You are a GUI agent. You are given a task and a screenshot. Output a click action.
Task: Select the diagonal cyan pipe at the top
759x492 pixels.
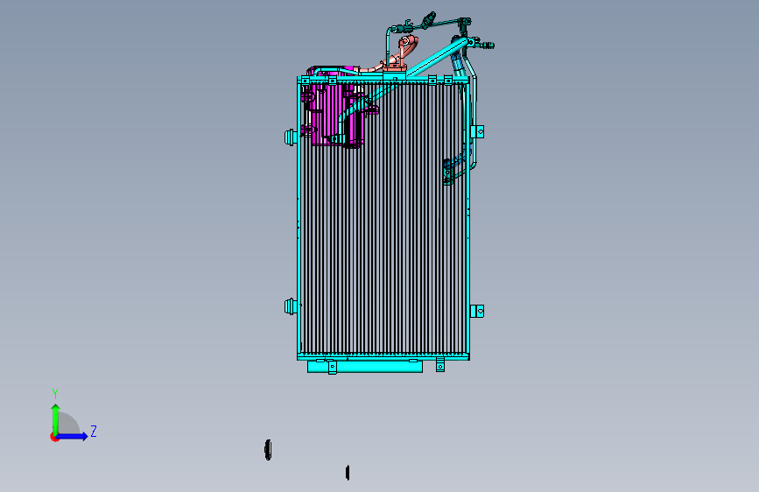[436, 58]
